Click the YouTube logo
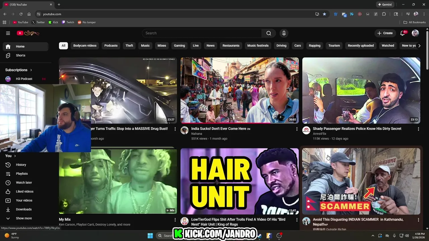The height and width of the screenshot is (241, 429). (28, 33)
